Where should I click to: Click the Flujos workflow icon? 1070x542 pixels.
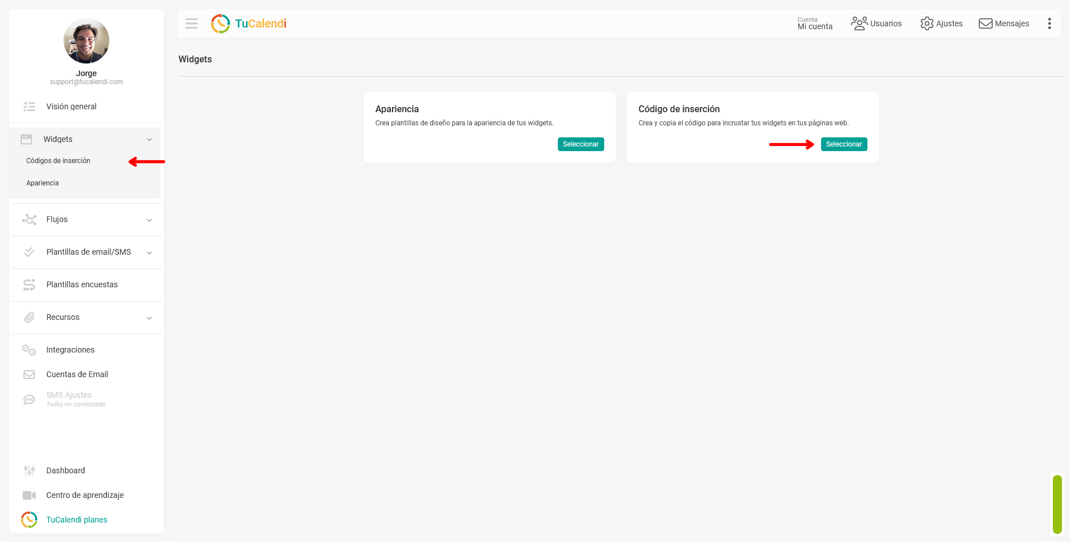point(29,219)
